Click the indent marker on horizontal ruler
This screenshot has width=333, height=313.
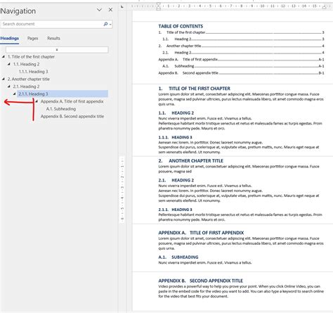[159, 6]
